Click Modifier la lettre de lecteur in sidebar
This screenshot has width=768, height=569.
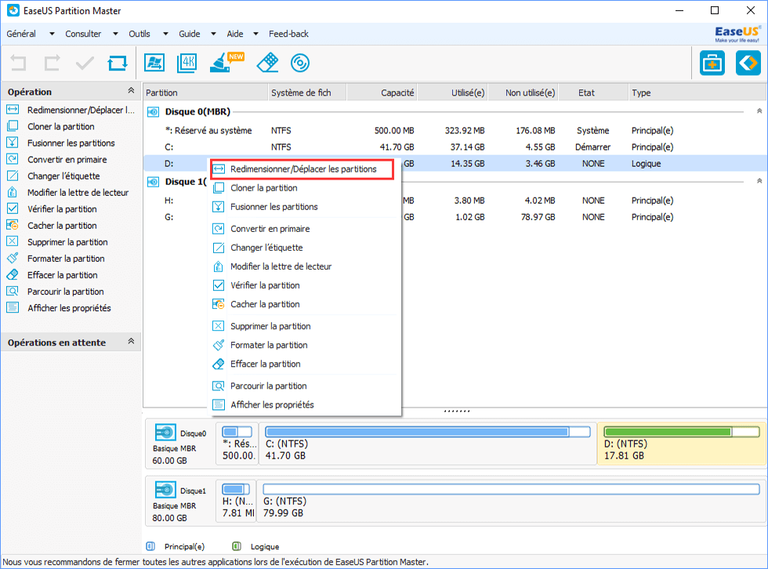pyautogui.click(x=68, y=193)
